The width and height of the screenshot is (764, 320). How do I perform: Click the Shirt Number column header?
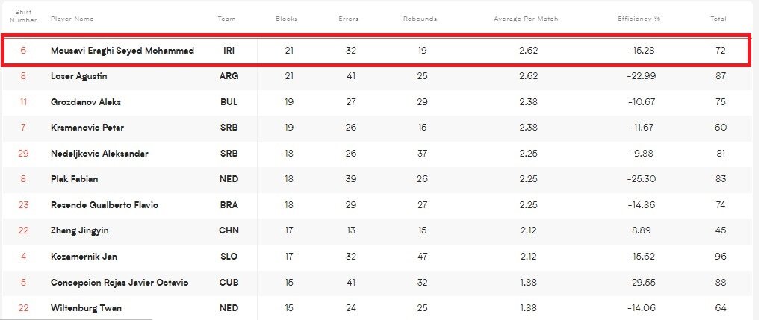coord(23,16)
